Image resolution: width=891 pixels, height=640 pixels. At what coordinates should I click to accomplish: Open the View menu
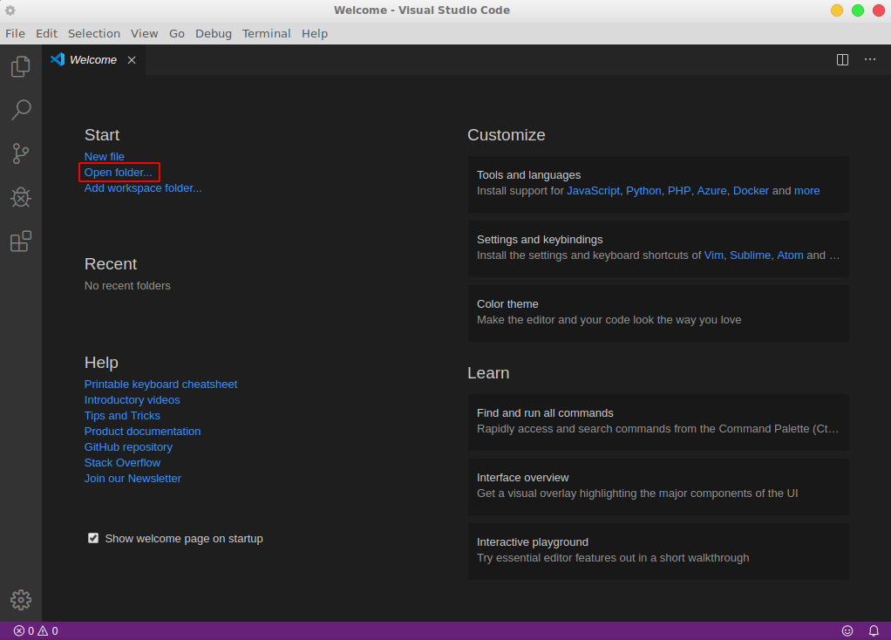145,33
